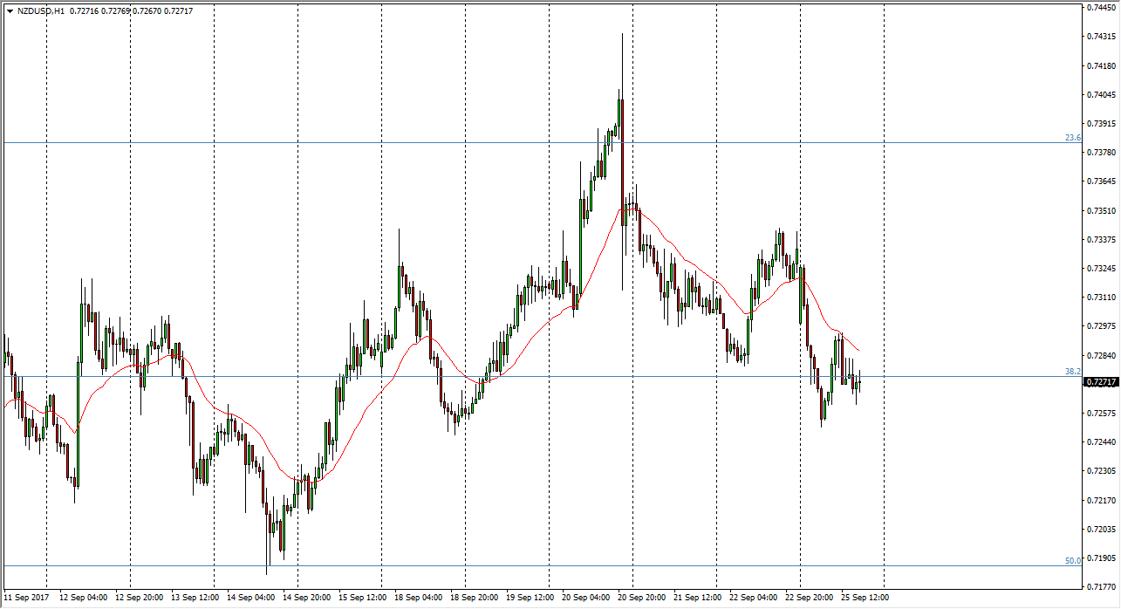Click the current price tag 0.72717

coord(1101,382)
